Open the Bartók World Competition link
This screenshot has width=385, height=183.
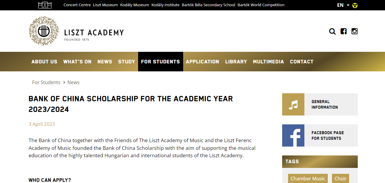click(261, 5)
